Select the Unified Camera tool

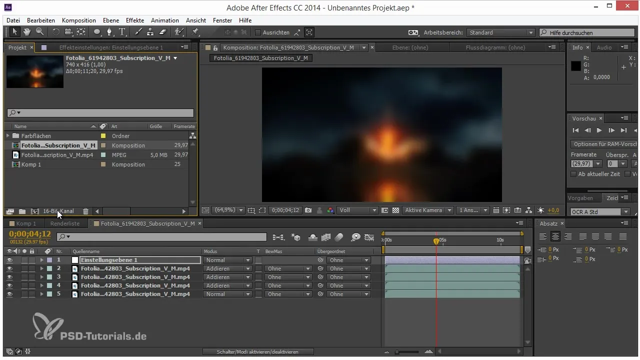click(68, 32)
